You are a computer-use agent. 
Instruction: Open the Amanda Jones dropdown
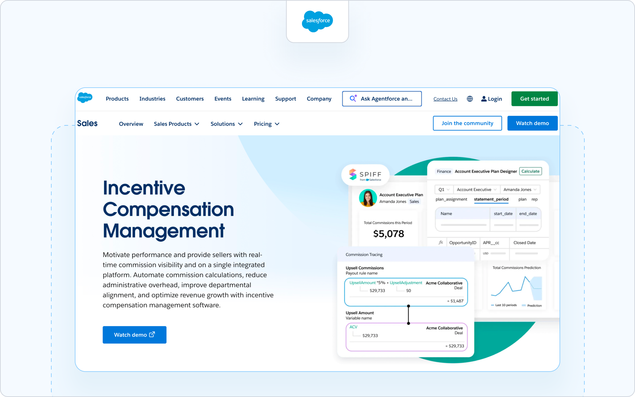click(520, 190)
